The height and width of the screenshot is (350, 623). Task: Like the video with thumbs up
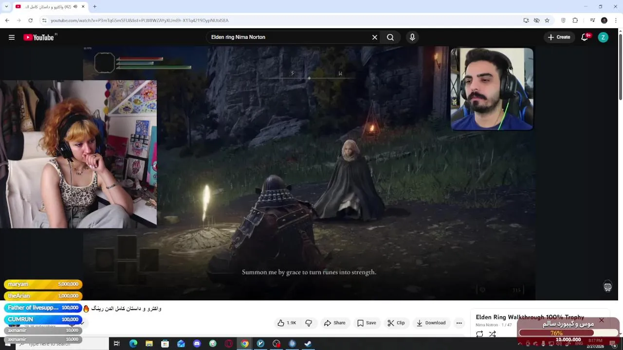[287, 323]
